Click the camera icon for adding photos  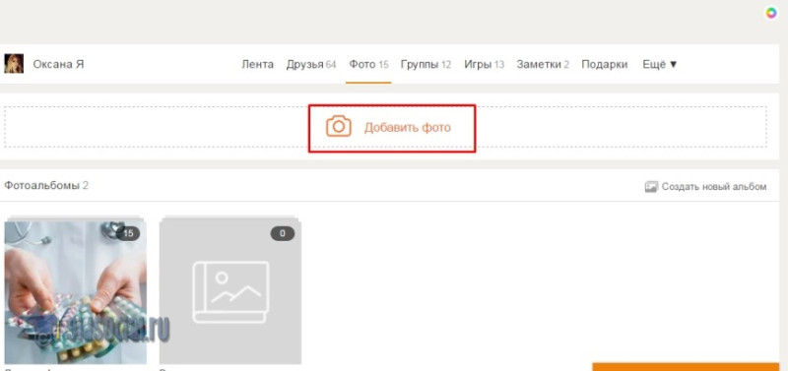338,126
